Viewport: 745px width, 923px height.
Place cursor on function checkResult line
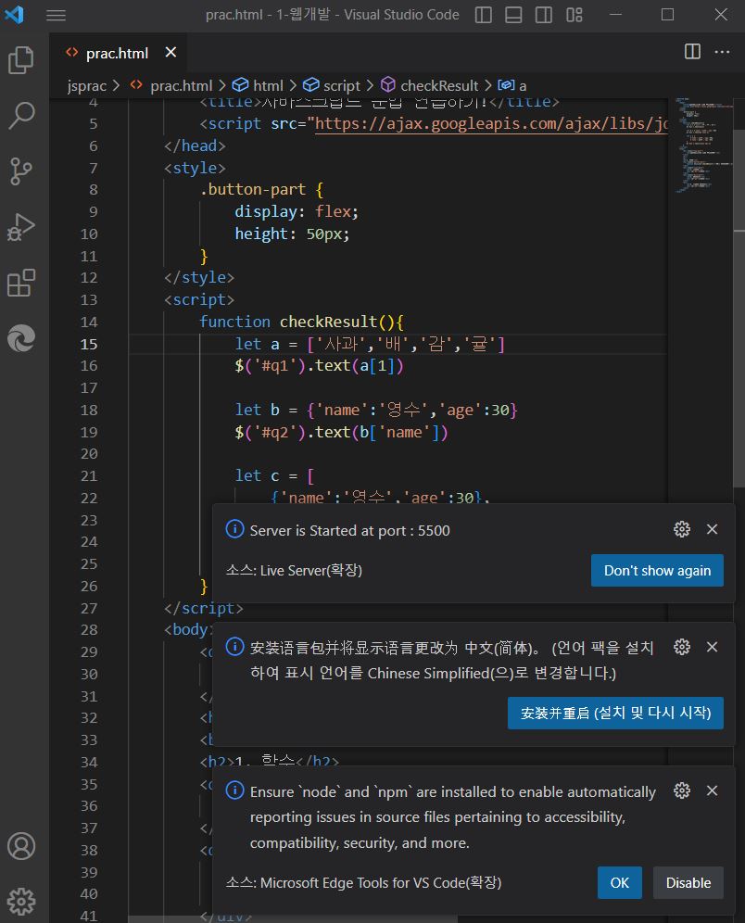click(301, 322)
